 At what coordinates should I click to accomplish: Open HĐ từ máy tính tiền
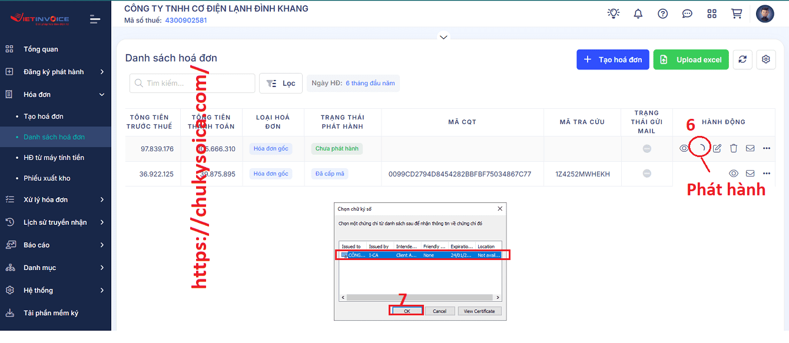(54, 158)
